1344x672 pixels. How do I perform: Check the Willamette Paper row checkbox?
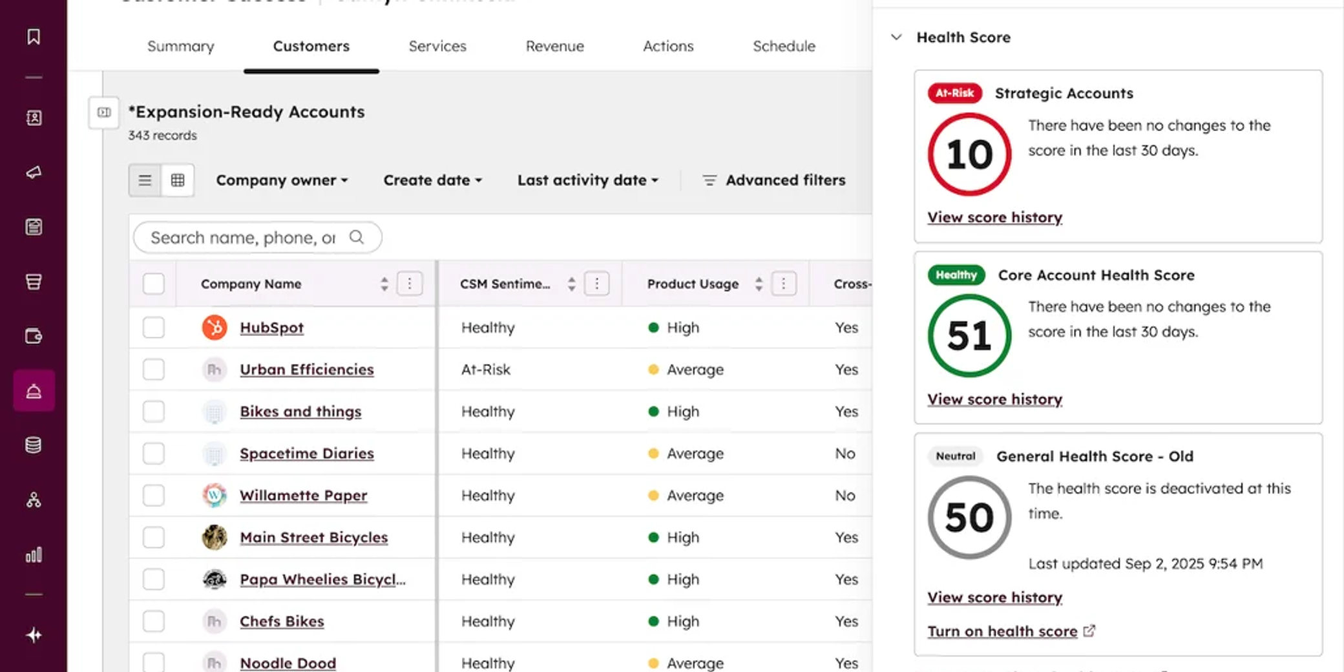(x=154, y=496)
